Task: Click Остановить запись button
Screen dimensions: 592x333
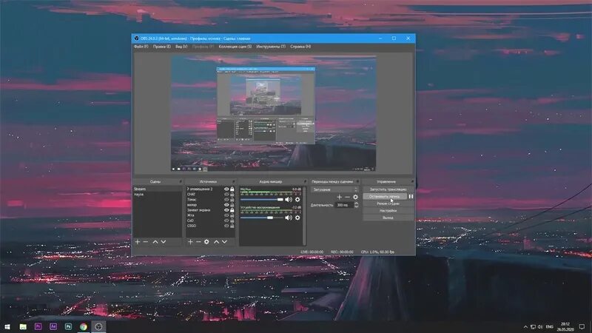Action: point(385,196)
